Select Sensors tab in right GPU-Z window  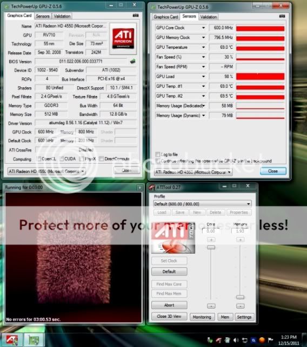[x=189, y=16]
